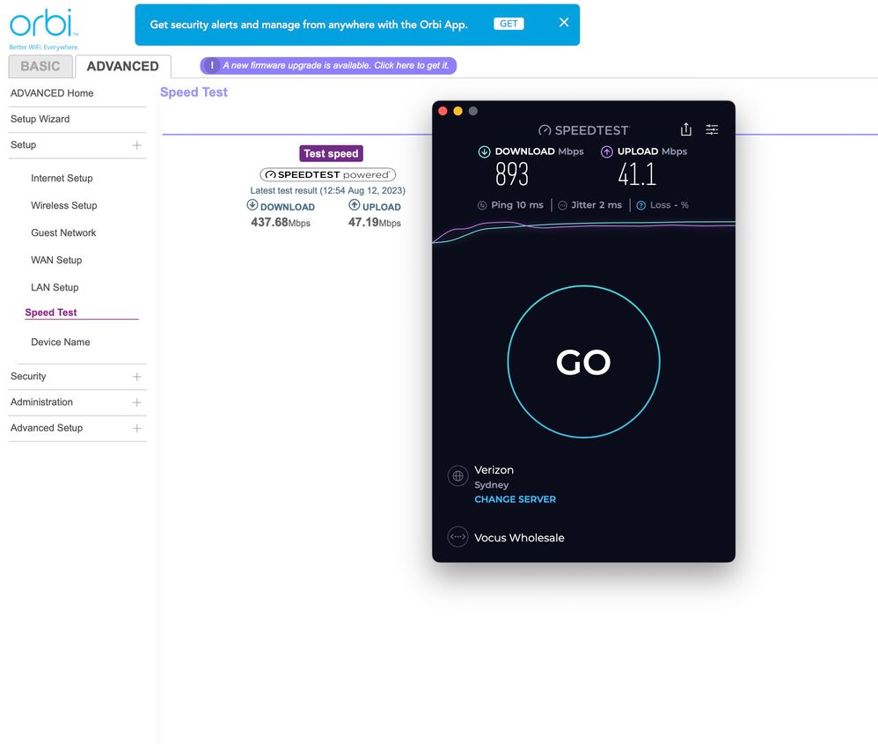Screen dimensions: 878x744
Task: Click the GET button in the banner
Action: [509, 24]
